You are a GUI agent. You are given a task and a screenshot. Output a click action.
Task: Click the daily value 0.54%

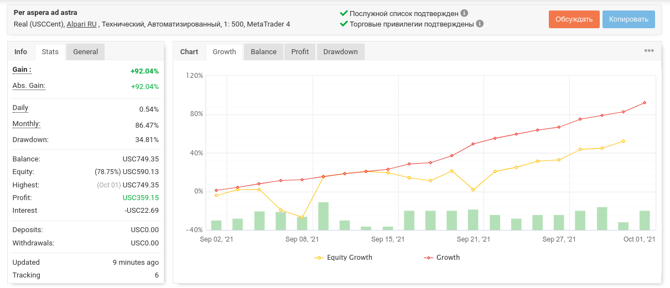tap(149, 109)
